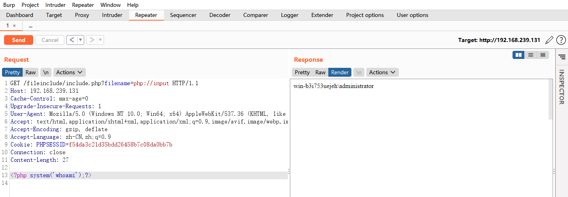Click the Upgrade-Insecure-Requests header line
568x197 pixels.
pos(56,106)
